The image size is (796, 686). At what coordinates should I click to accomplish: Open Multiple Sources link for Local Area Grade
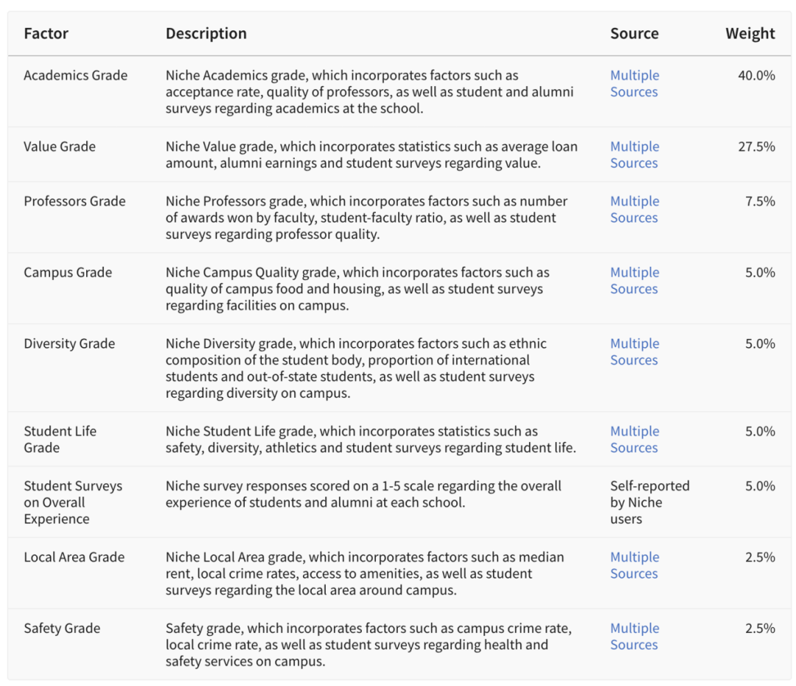(635, 565)
